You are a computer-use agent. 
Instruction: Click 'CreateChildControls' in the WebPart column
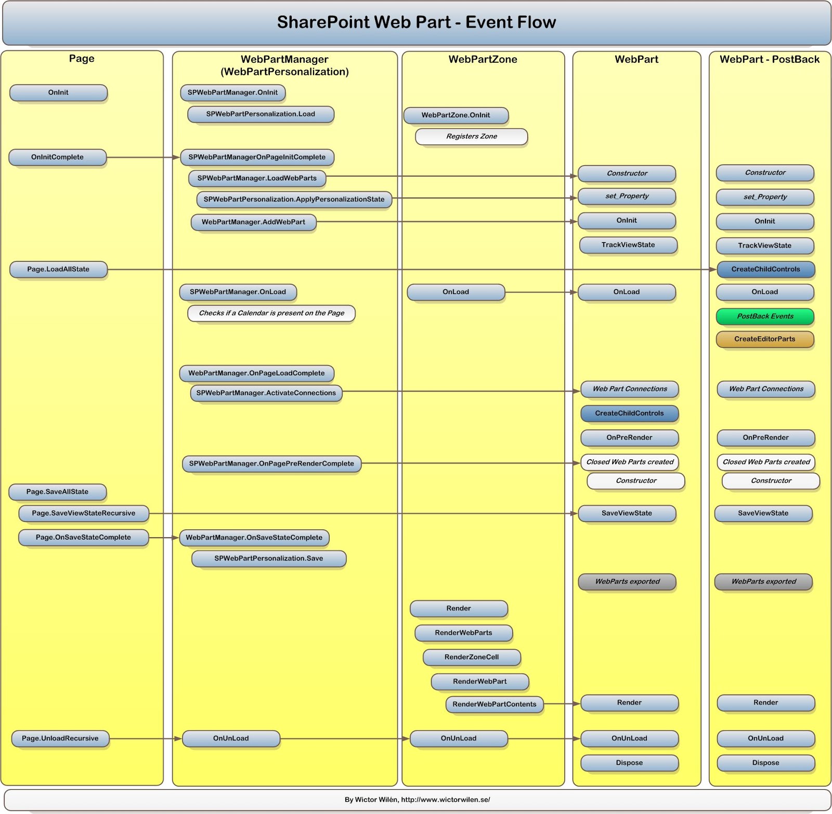pos(630,413)
